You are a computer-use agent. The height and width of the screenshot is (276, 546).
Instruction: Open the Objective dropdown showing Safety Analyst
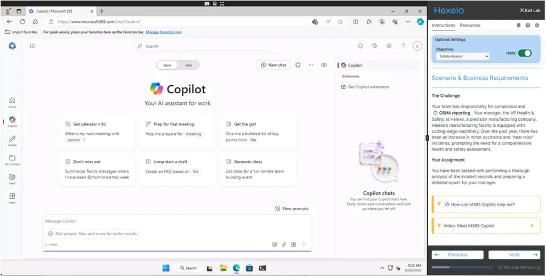[462, 56]
